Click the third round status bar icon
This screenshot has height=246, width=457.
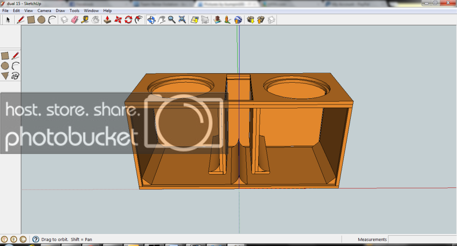23,239
